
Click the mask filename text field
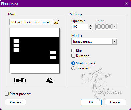point(31,22)
